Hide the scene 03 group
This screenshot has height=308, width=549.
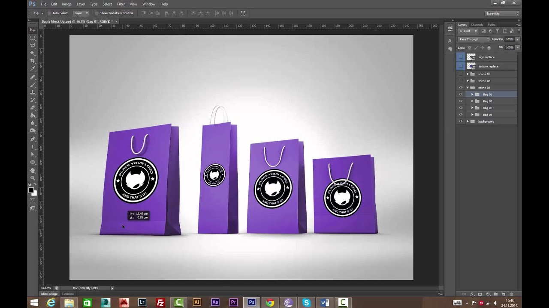(x=461, y=88)
